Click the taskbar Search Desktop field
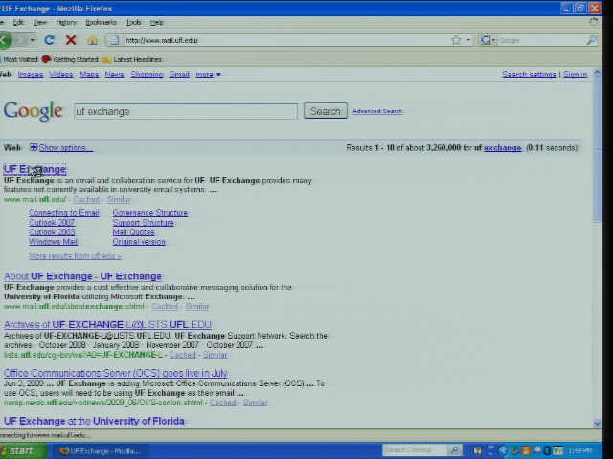613x459 pixels. pos(415,450)
